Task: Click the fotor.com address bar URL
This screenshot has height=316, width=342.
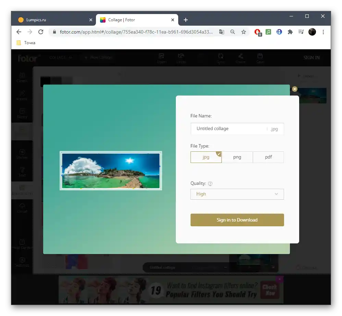Action: click(136, 32)
